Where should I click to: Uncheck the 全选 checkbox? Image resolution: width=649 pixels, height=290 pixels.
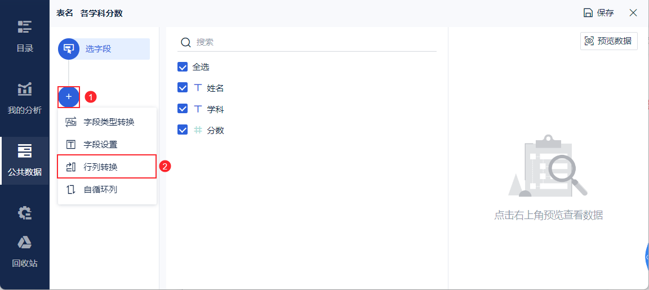click(x=183, y=67)
